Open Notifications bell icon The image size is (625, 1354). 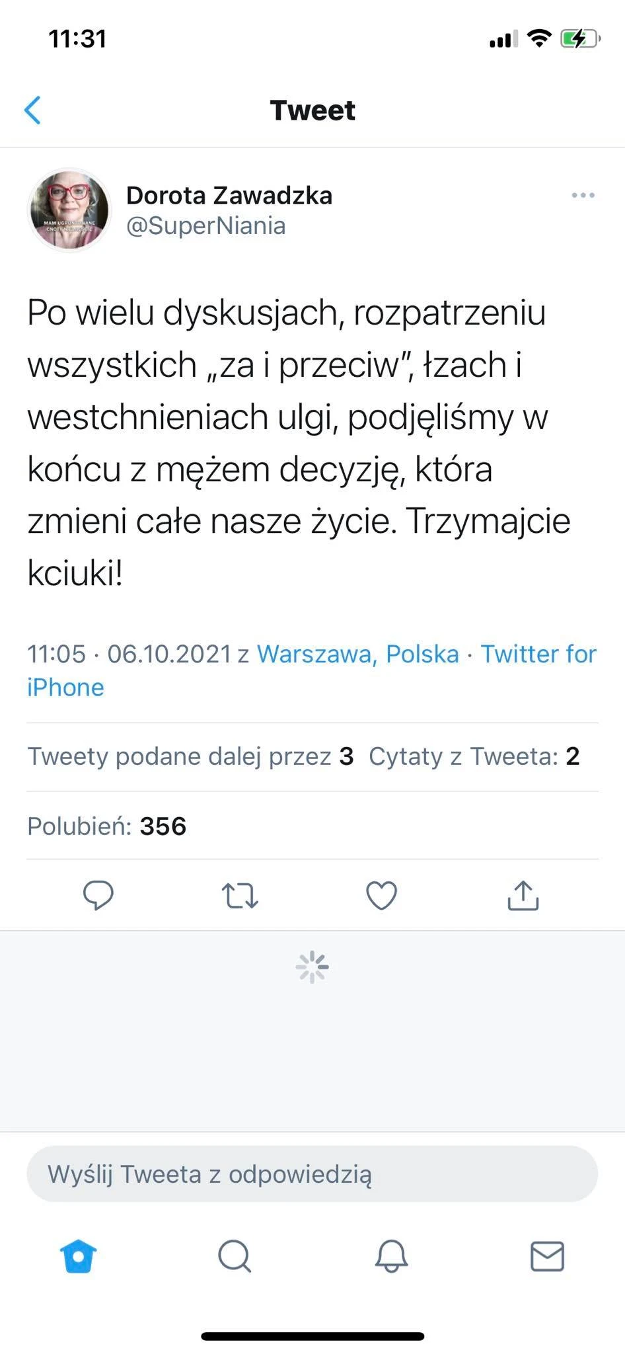click(391, 1255)
